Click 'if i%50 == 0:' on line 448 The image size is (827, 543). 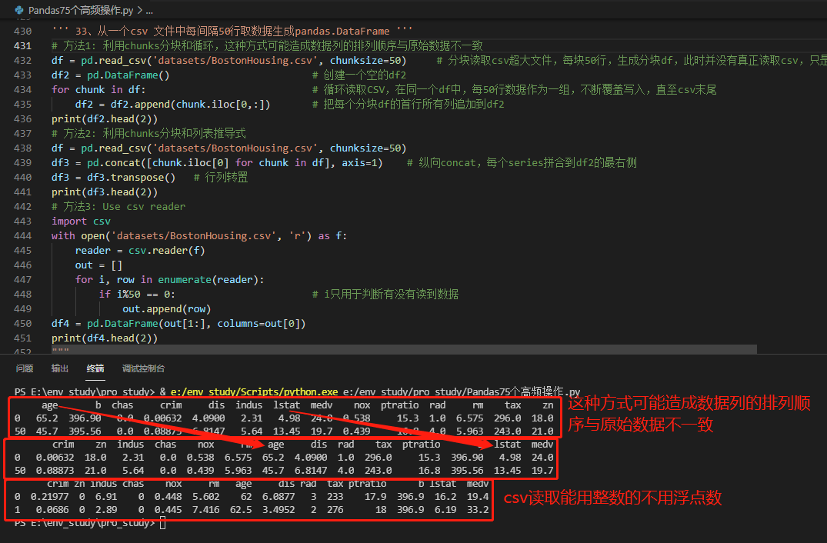tap(137, 294)
